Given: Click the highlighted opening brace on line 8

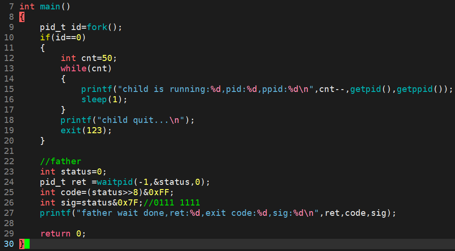Looking at the screenshot, I should (22, 17).
